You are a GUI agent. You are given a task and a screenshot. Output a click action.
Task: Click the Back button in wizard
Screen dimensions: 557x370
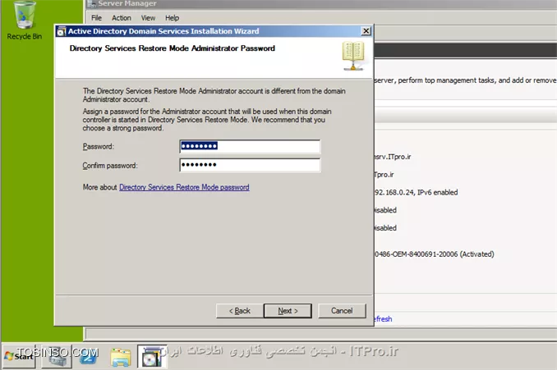[x=239, y=311]
